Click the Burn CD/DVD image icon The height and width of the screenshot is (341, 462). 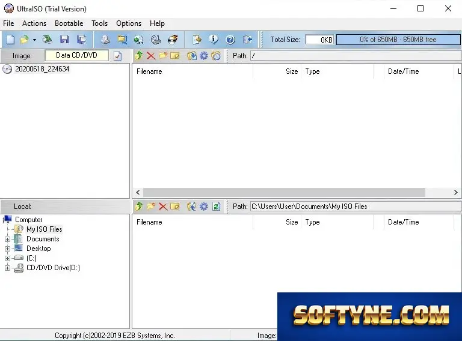pos(173,40)
